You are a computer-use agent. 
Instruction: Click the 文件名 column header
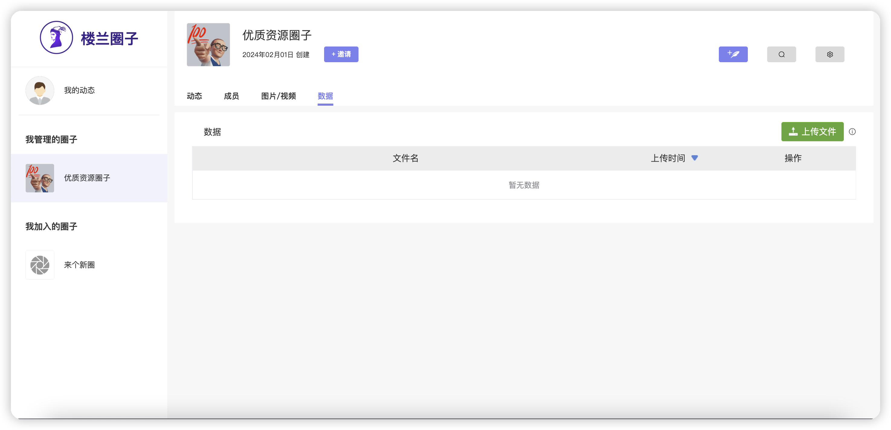405,158
